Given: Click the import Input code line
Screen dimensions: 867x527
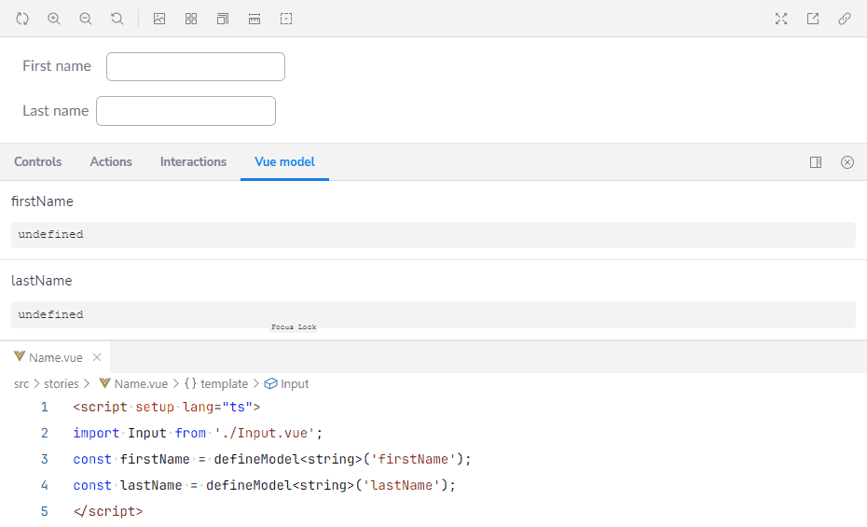Looking at the screenshot, I should 198,433.
